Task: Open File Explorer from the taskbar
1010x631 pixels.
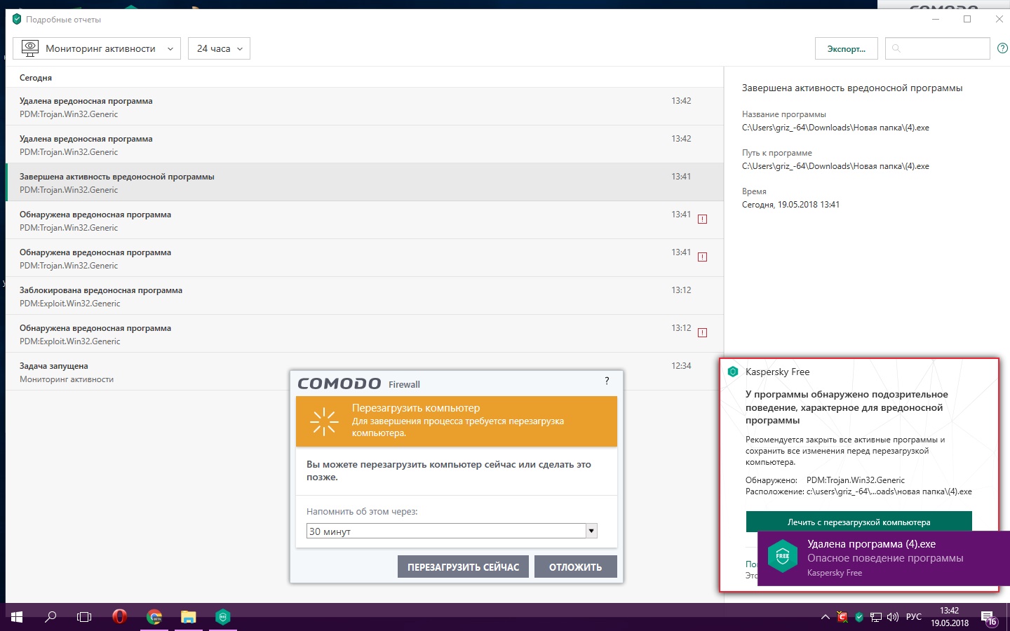Action: [x=189, y=617]
